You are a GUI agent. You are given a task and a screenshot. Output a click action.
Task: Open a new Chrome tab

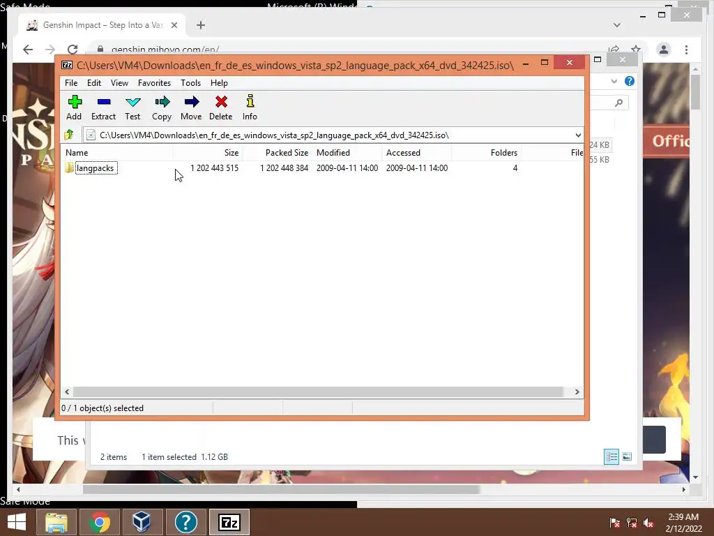201,25
